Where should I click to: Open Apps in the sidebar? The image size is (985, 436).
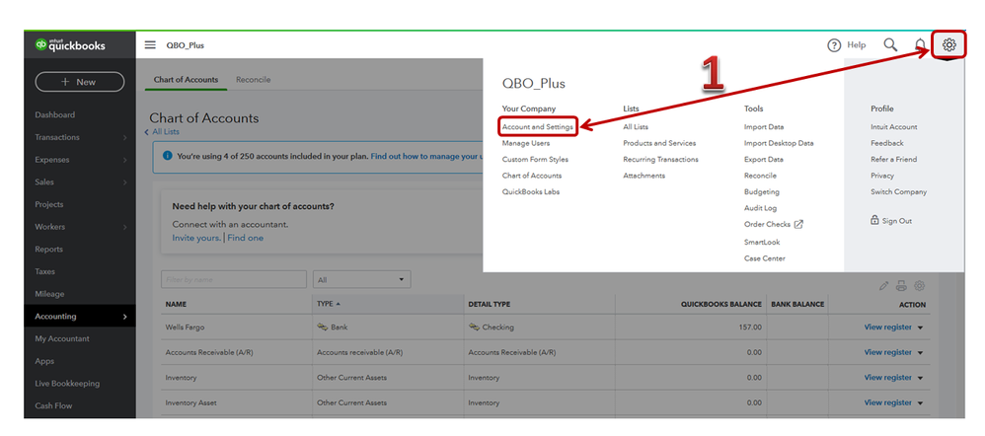pyautogui.click(x=44, y=361)
